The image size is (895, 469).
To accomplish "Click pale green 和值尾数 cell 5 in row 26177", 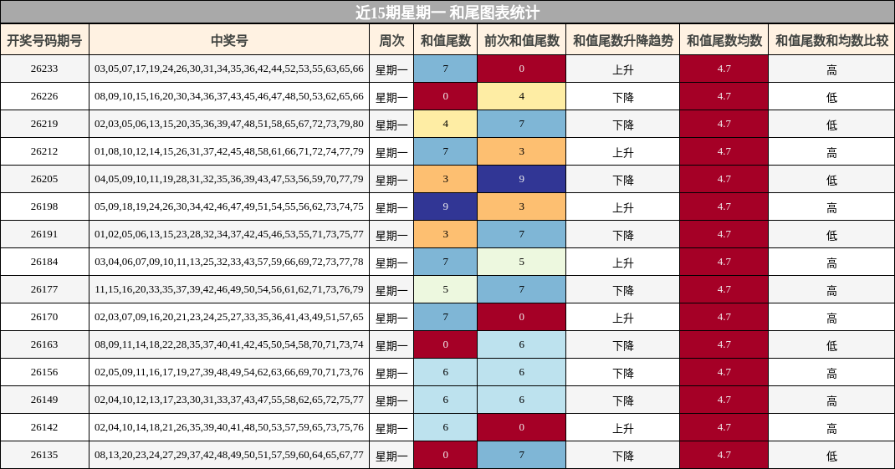I will [445, 289].
